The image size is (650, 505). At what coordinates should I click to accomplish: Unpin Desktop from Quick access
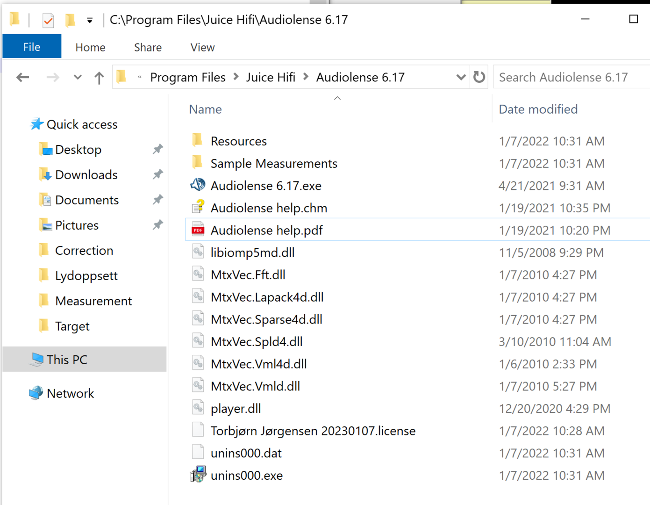coord(158,150)
